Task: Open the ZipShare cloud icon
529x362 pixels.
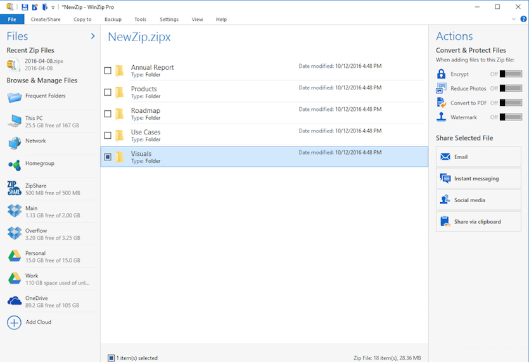Action: pyautogui.click(x=14, y=188)
